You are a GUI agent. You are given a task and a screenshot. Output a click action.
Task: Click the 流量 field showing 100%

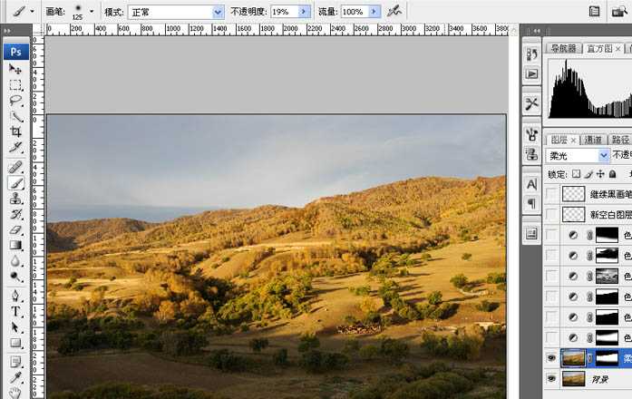[x=355, y=12]
